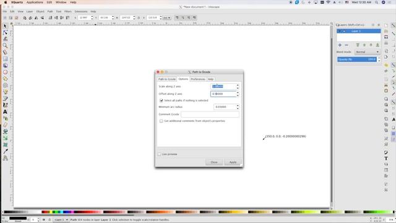Screen dimensions: 396x223
Task: Click the Add layer plus icon
Action: (340, 45)
